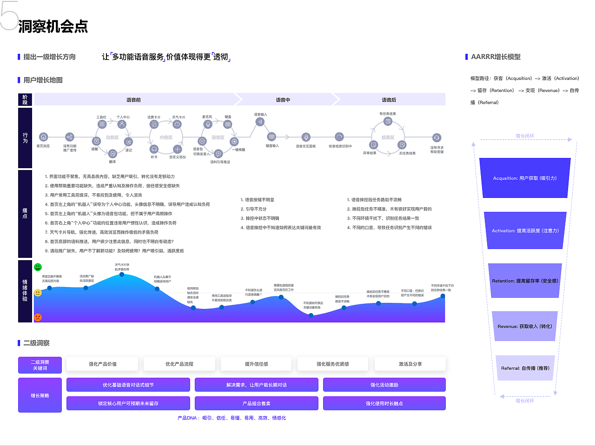Click the 痛点 row label
The height and width of the screenshot is (446, 595).
[25, 214]
